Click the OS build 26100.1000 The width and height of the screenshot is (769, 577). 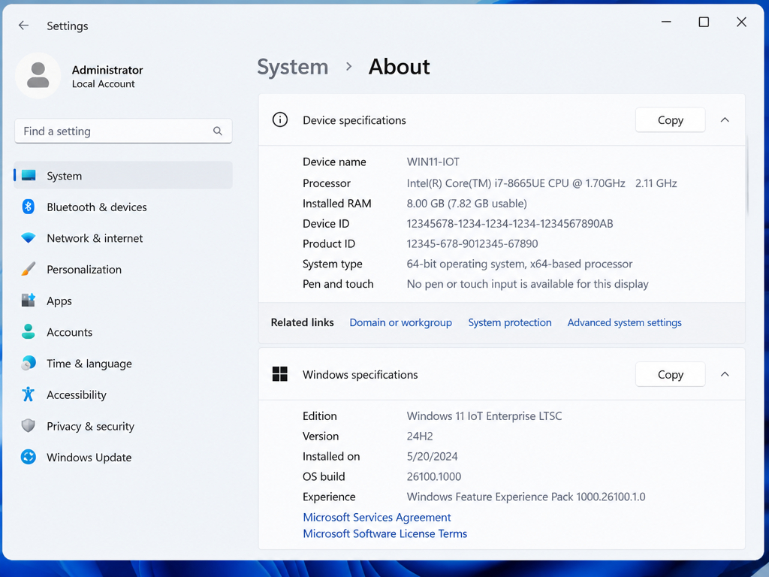pos(433,476)
